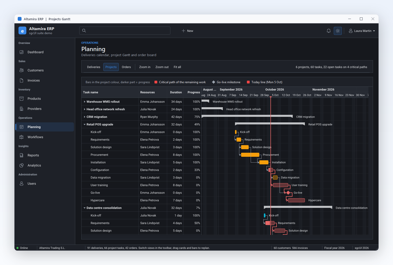
Task: Click the Reports icon
Action: (x=22, y=155)
